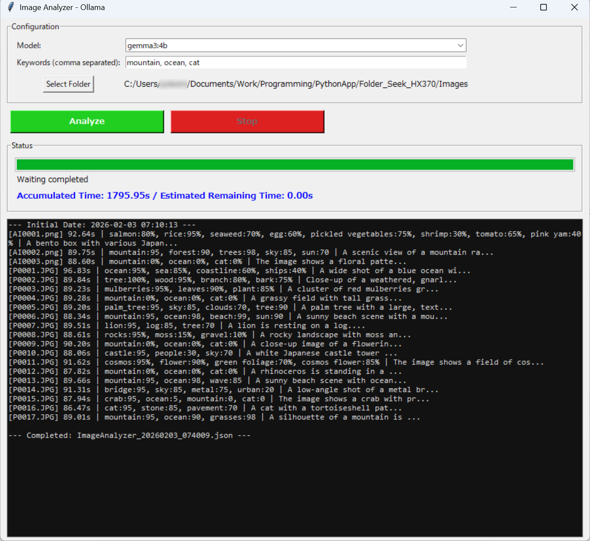Select the [P0014.JPG] bridge log entry
This screenshot has width=590, height=541.
click(x=223, y=390)
